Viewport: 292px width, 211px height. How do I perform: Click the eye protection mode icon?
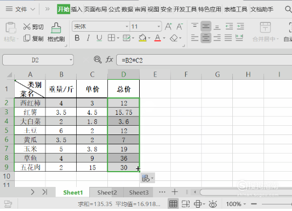click(x=213, y=204)
